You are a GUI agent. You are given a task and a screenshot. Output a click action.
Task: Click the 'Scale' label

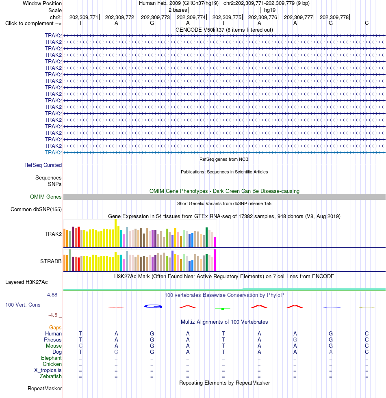coord(55,11)
